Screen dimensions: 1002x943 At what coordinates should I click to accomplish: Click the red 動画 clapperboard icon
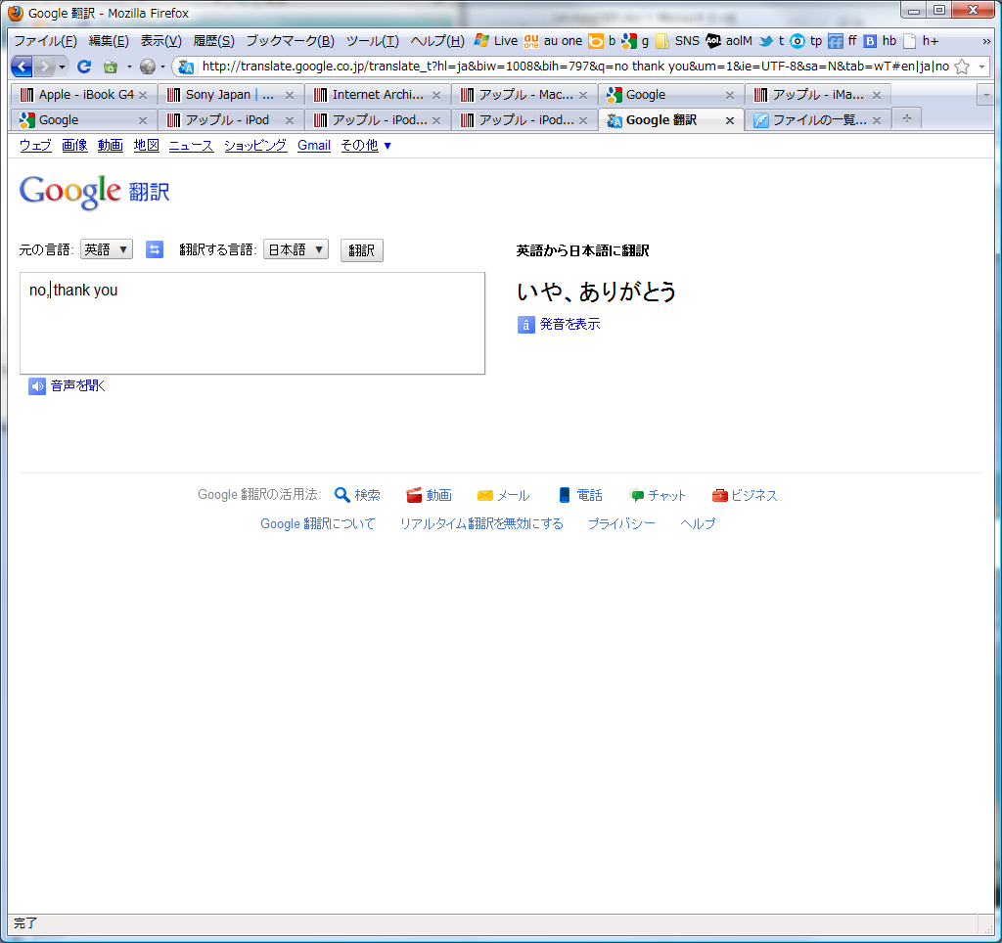tap(414, 495)
